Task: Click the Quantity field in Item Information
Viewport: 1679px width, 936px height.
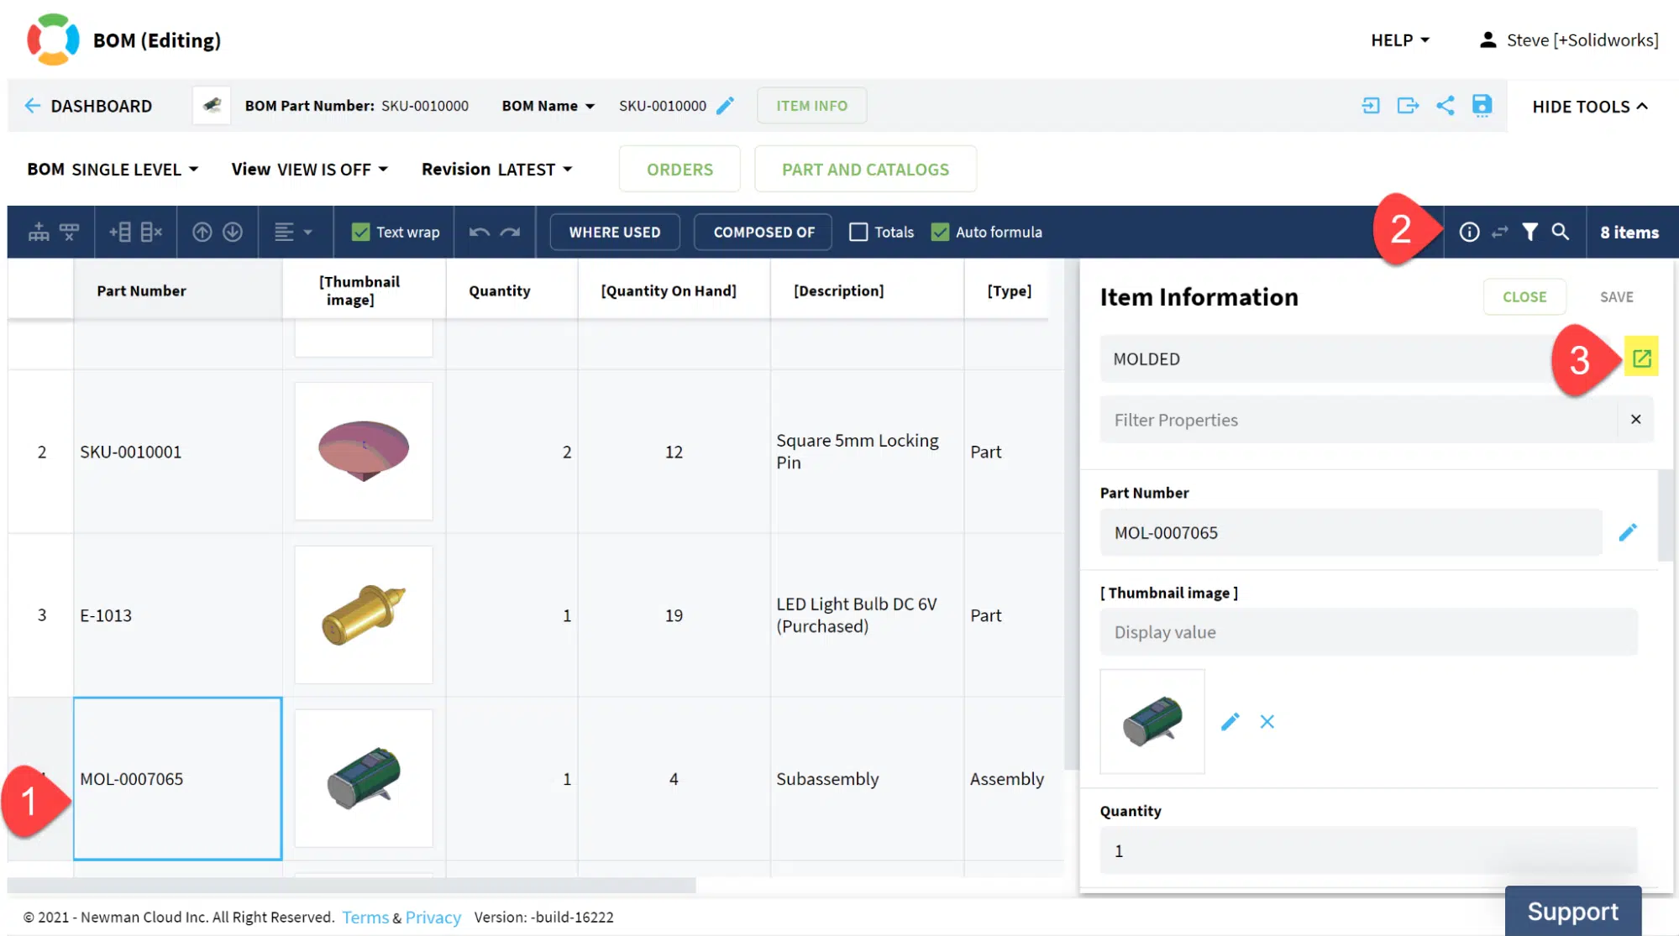Action: [x=1368, y=850]
